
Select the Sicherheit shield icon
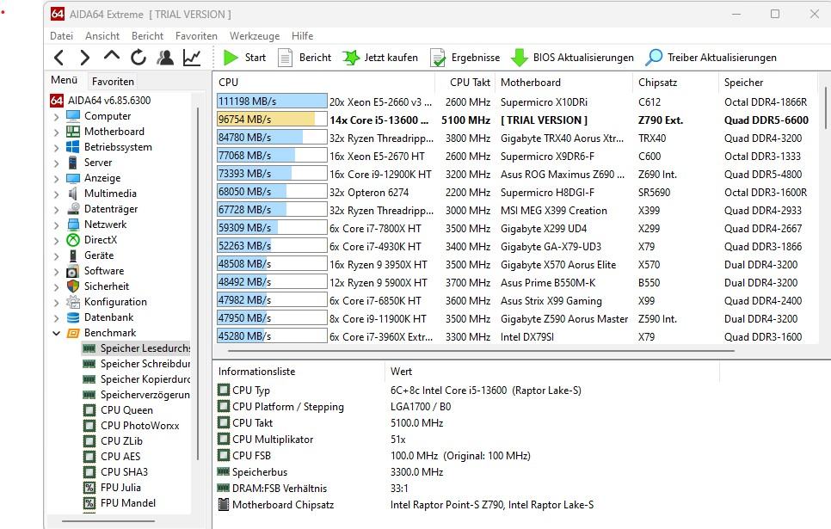[73, 286]
